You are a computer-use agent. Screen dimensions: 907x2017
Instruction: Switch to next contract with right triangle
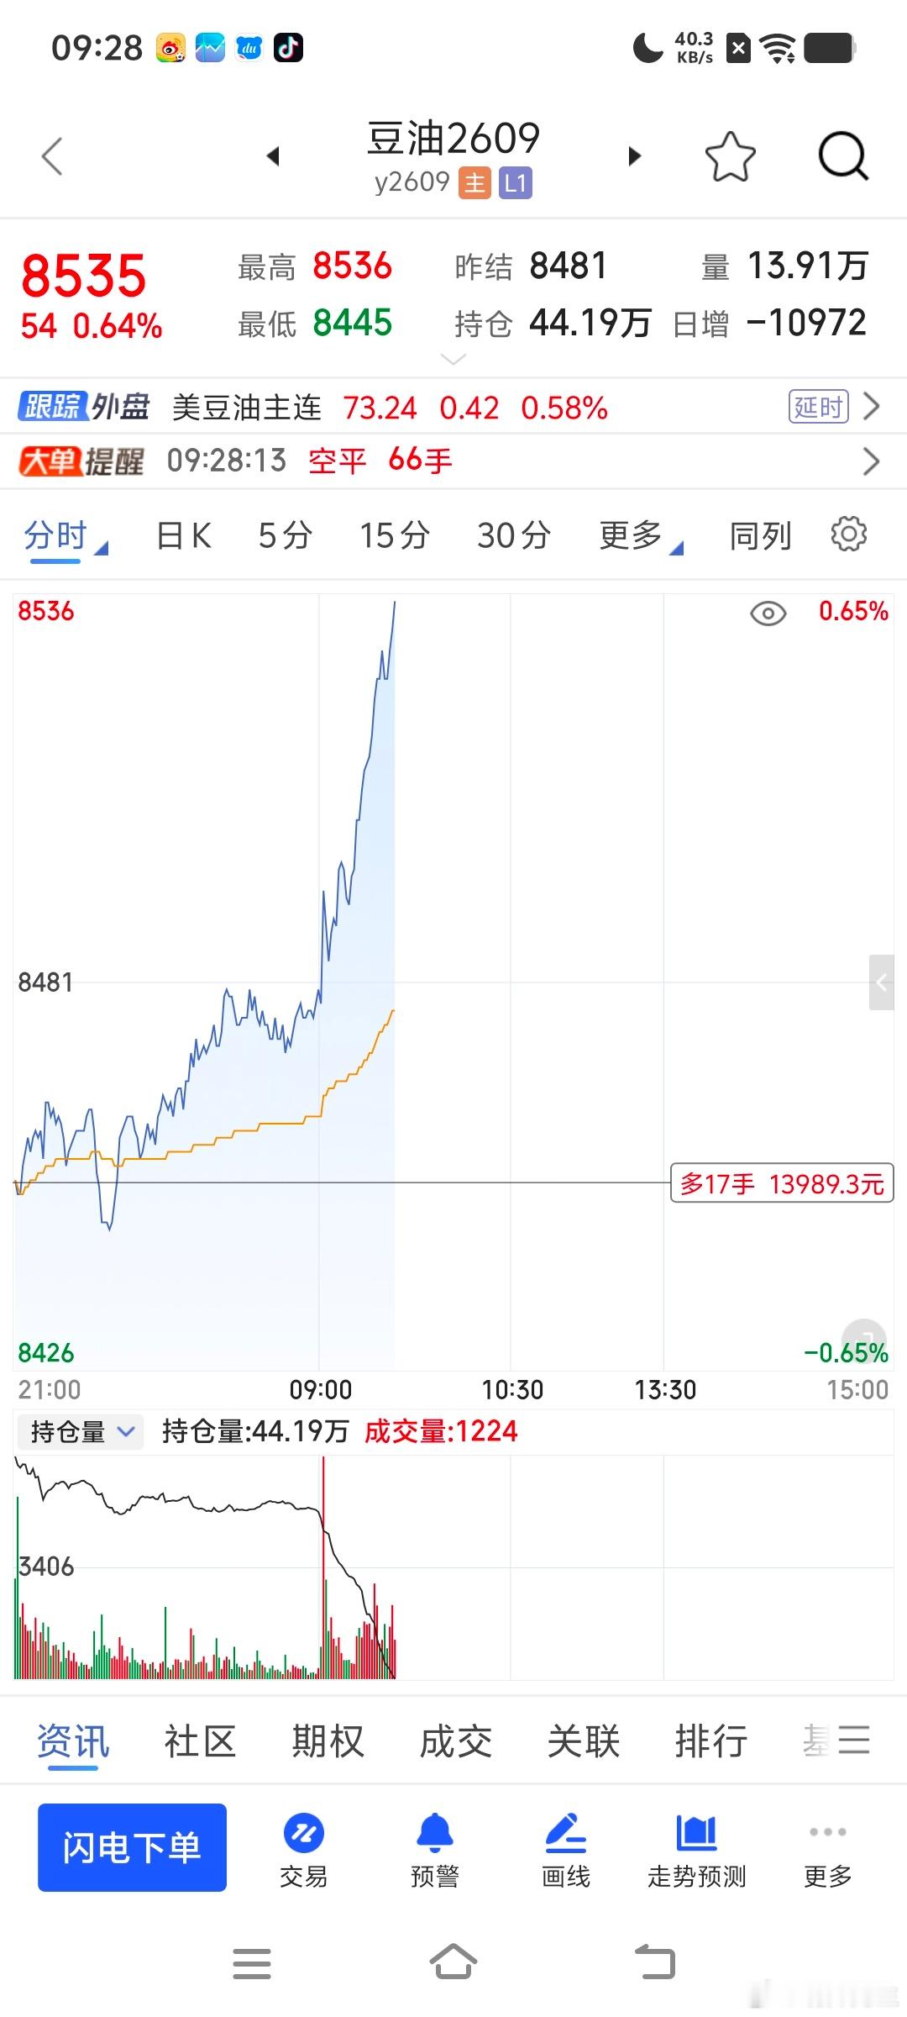point(635,156)
